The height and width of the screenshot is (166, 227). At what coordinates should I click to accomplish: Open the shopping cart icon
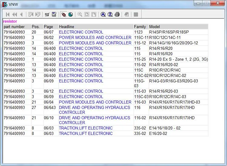click(x=47, y=14)
